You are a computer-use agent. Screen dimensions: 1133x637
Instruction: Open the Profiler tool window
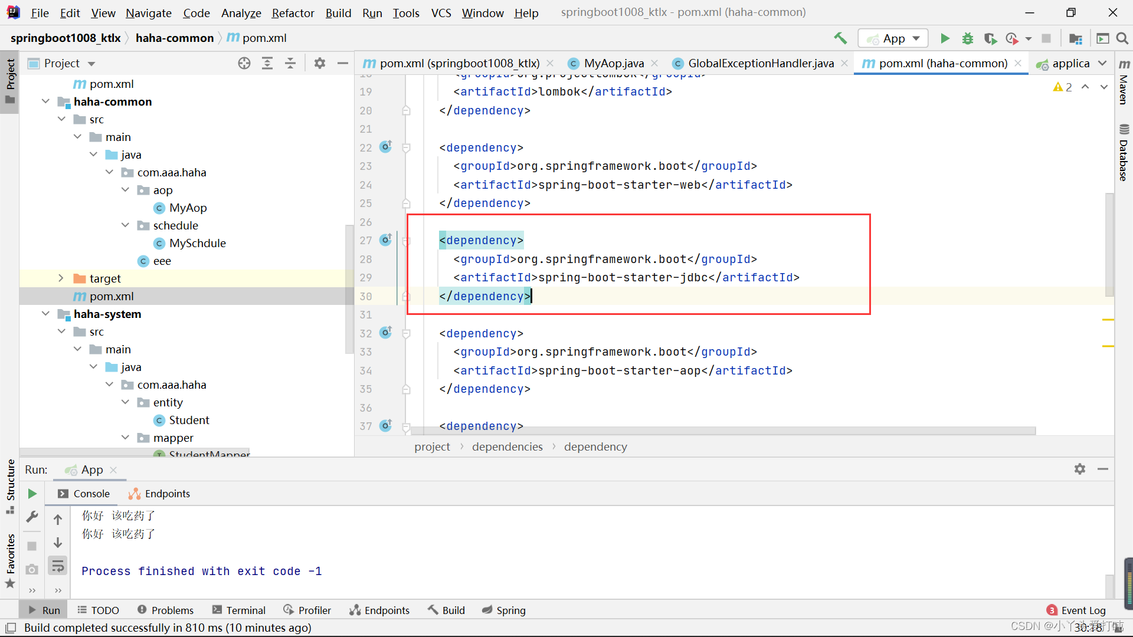[307, 610]
